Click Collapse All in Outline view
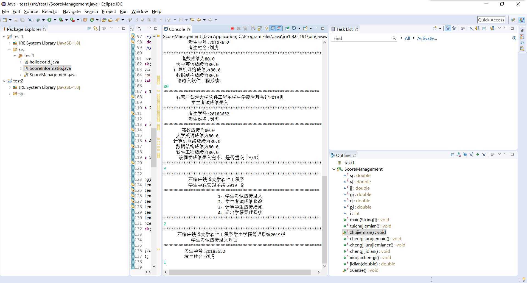The width and height of the screenshot is (527, 283). coord(452,154)
